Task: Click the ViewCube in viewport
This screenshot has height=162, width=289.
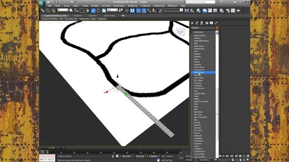Action: [x=180, y=31]
